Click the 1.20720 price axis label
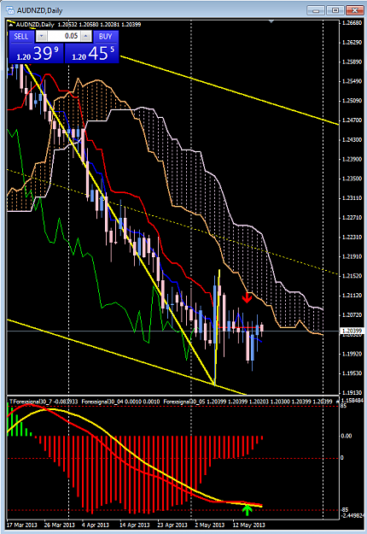This screenshot has height=534, width=367. pyautogui.click(x=352, y=314)
